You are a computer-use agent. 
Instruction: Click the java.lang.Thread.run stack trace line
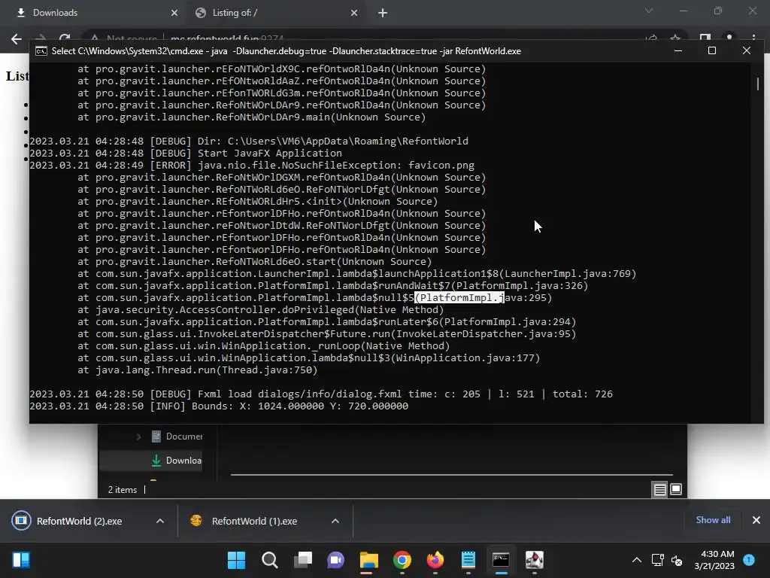pos(198,370)
